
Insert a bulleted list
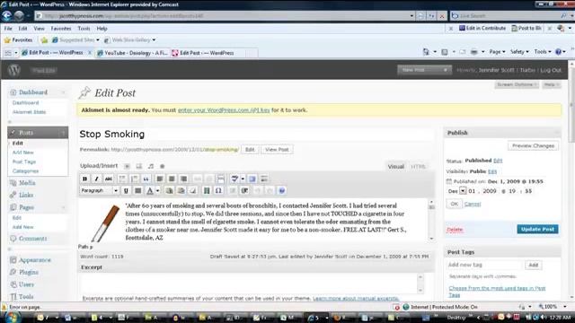click(122, 179)
